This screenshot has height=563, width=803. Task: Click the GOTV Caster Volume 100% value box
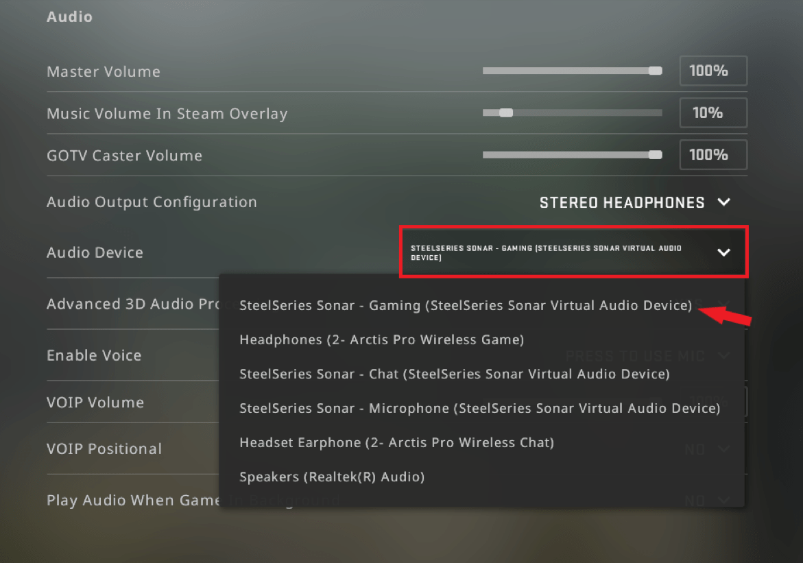[x=713, y=154]
